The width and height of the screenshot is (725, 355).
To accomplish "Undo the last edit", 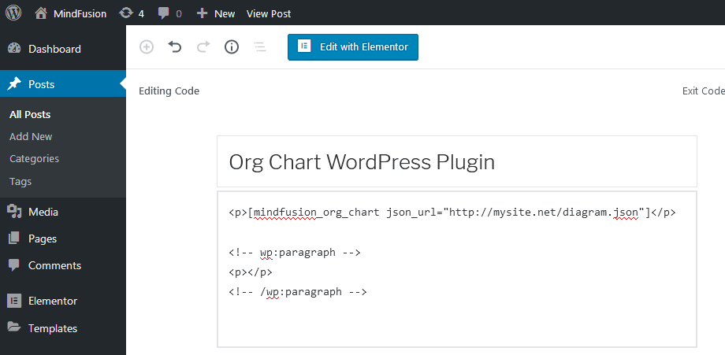I will click(175, 47).
